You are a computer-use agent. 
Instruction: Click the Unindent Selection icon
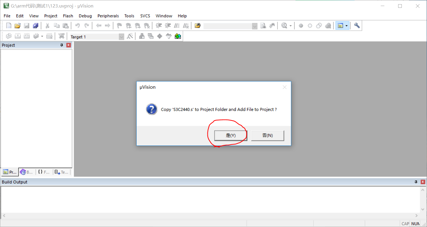[x=168, y=26]
